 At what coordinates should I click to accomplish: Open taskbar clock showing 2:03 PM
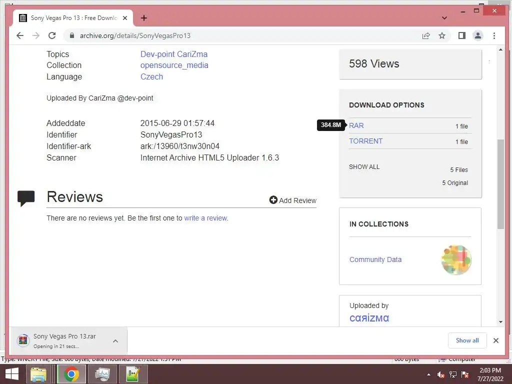coord(490,374)
